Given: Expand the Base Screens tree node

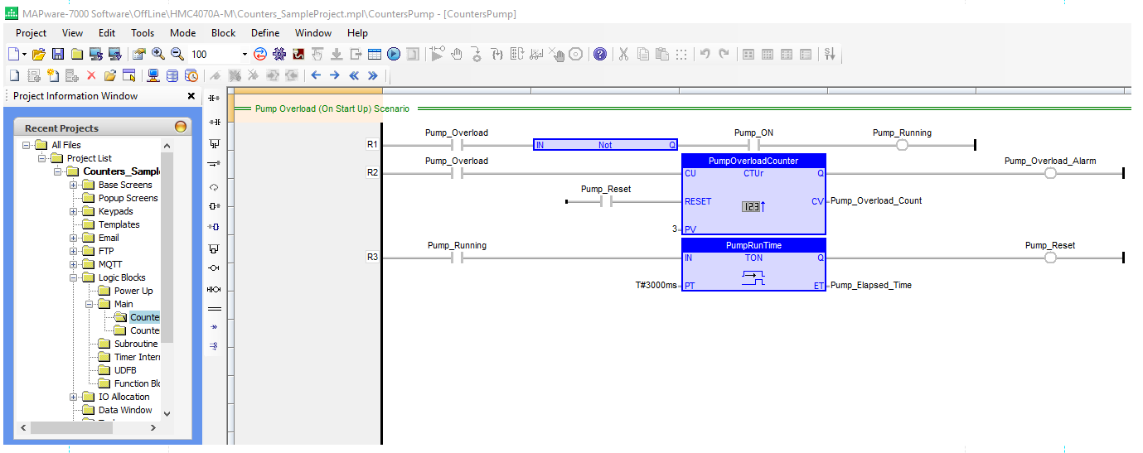Looking at the screenshot, I should click(74, 185).
